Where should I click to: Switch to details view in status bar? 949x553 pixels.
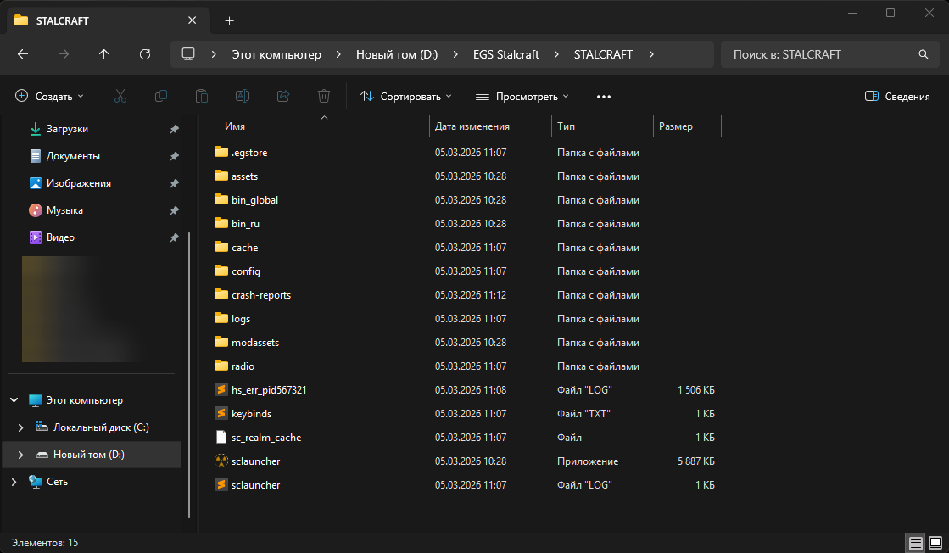click(914, 542)
